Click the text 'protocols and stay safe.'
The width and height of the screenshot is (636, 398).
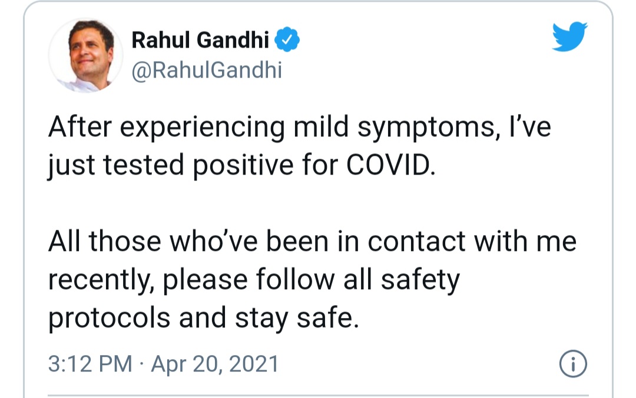[204, 318]
